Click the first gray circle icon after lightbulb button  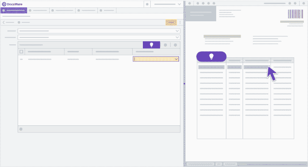coord(166,45)
